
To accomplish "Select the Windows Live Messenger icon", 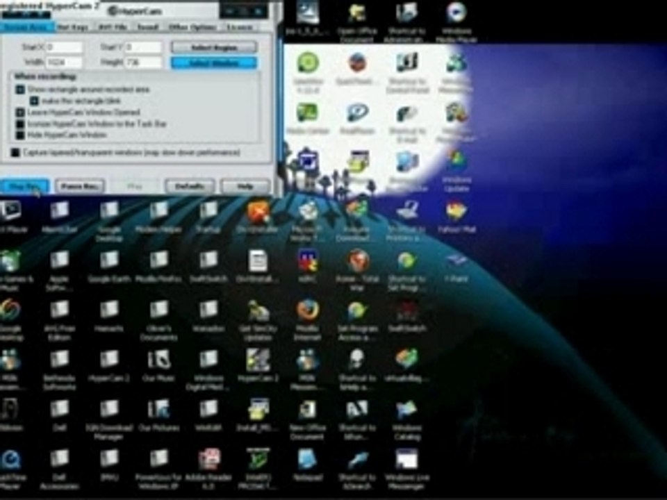I will pos(406,469).
